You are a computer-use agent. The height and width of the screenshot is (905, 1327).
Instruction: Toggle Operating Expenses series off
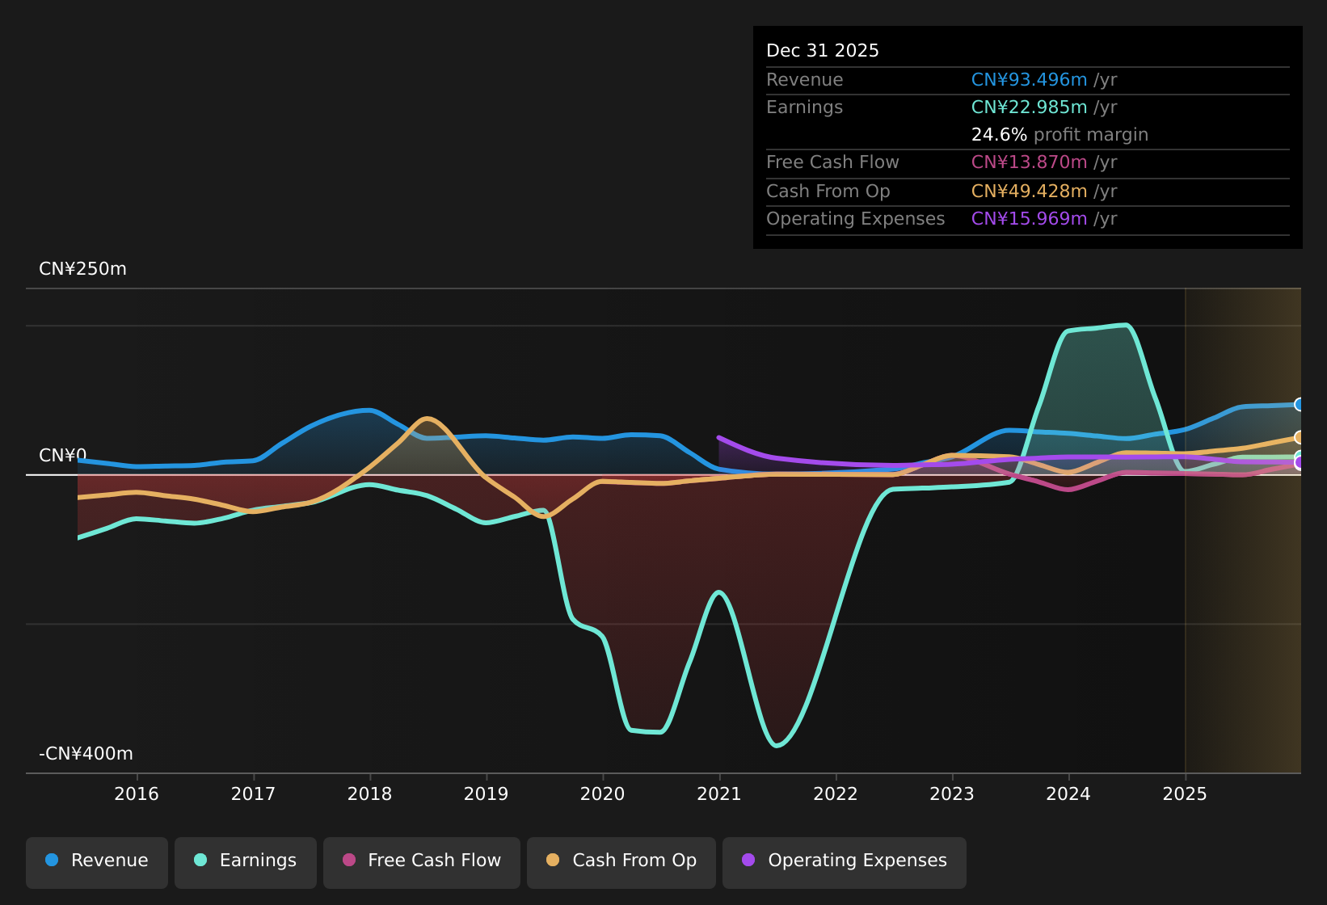pos(844,861)
